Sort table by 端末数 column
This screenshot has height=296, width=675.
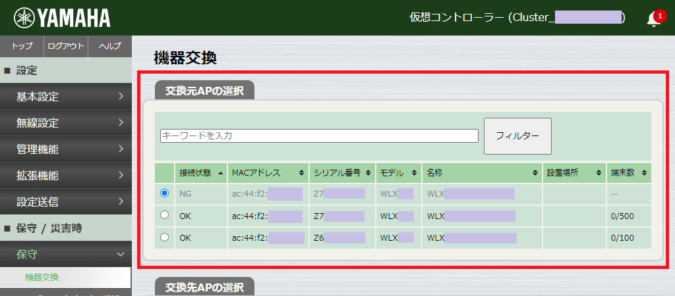click(629, 173)
